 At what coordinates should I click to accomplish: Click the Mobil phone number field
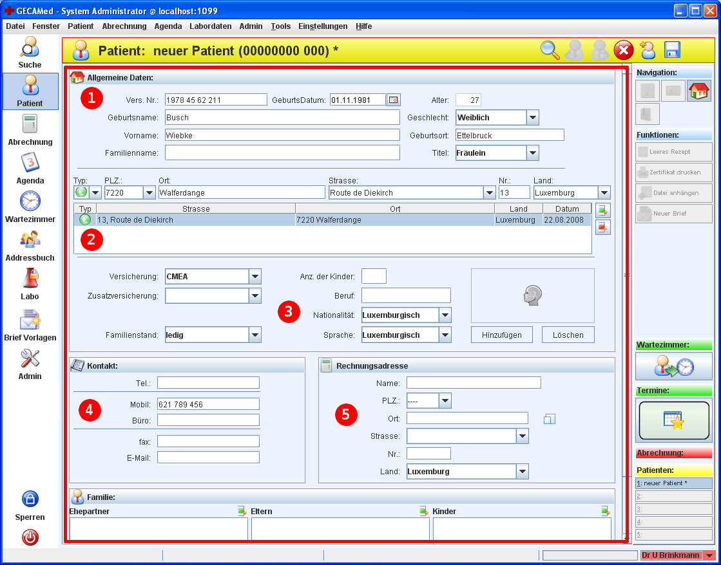point(208,404)
